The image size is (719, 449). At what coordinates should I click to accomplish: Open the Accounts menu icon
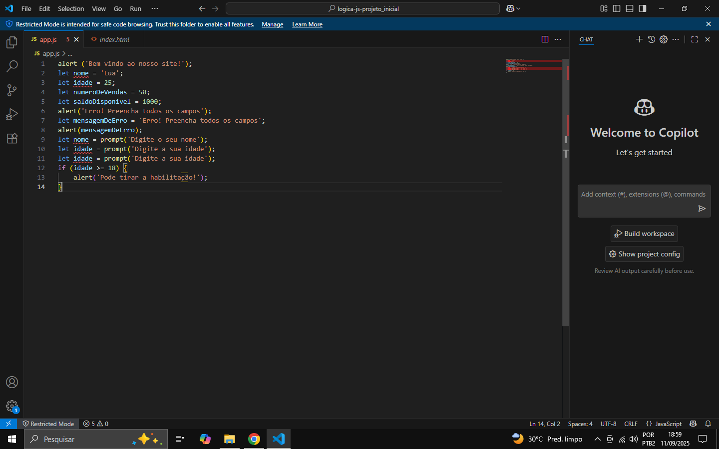tap(12, 382)
